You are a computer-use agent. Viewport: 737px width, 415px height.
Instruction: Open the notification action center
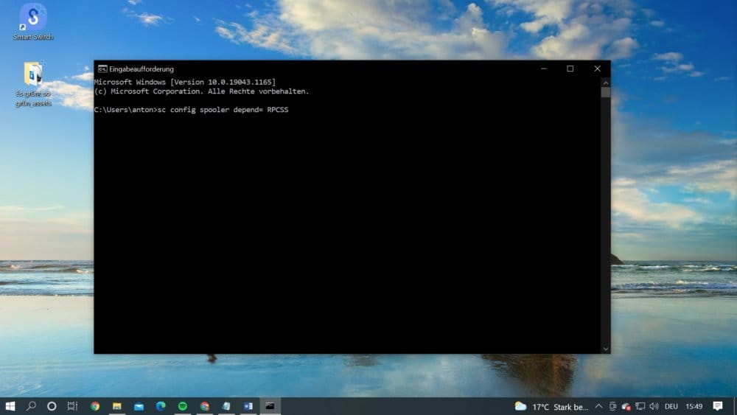click(x=718, y=406)
